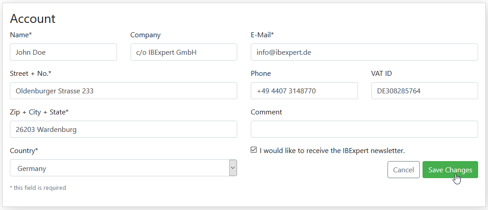This screenshot has height=210, width=488.
Task: Click the Phone number input field
Action: pyautogui.click(x=304, y=91)
